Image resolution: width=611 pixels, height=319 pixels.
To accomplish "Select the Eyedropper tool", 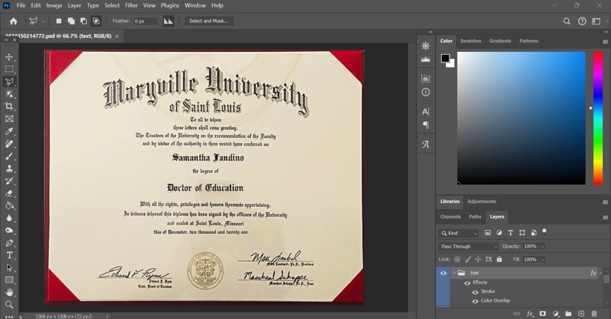I will point(9,131).
